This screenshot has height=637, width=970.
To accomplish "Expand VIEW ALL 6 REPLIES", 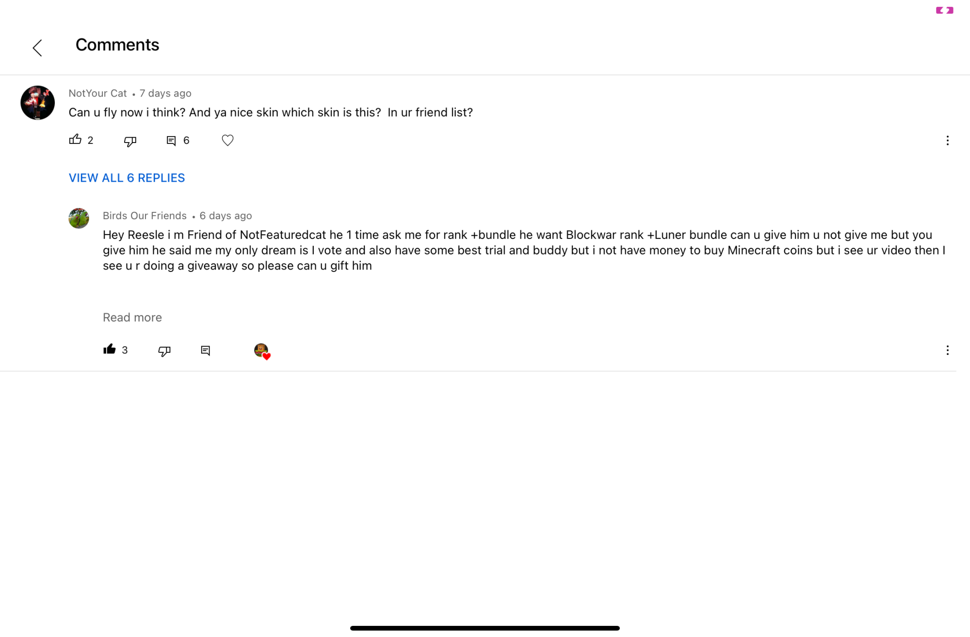I will click(x=127, y=178).
